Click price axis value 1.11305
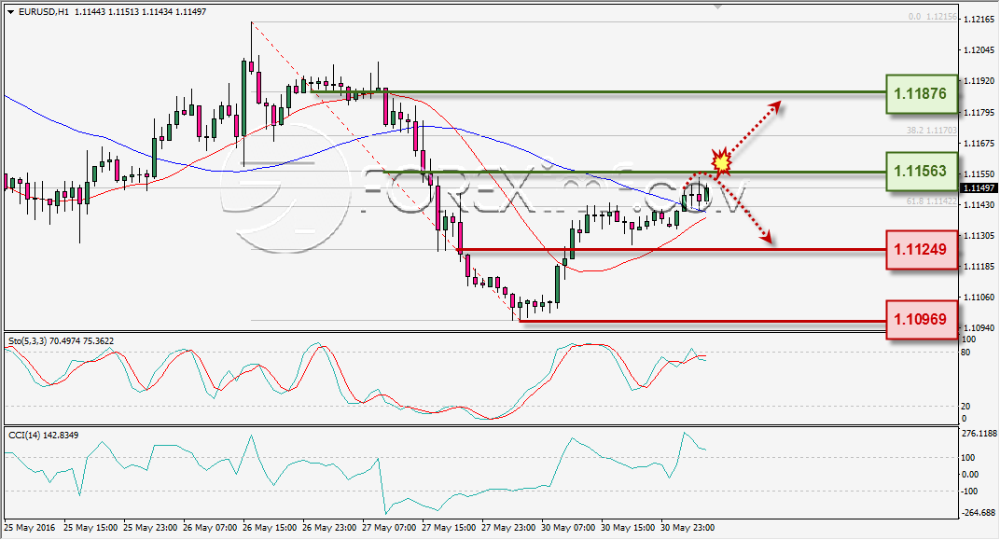The height and width of the screenshot is (540, 1000). point(979,236)
